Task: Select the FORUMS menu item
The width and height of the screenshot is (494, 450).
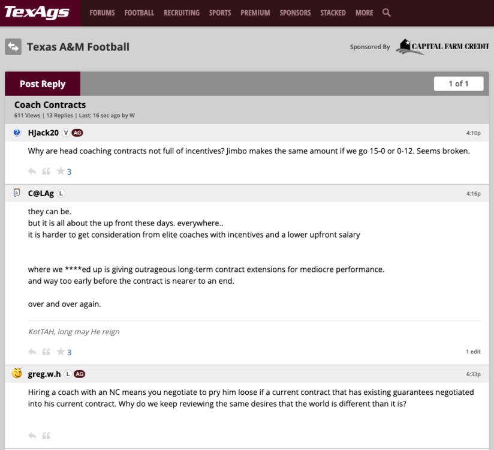Action: [x=102, y=12]
